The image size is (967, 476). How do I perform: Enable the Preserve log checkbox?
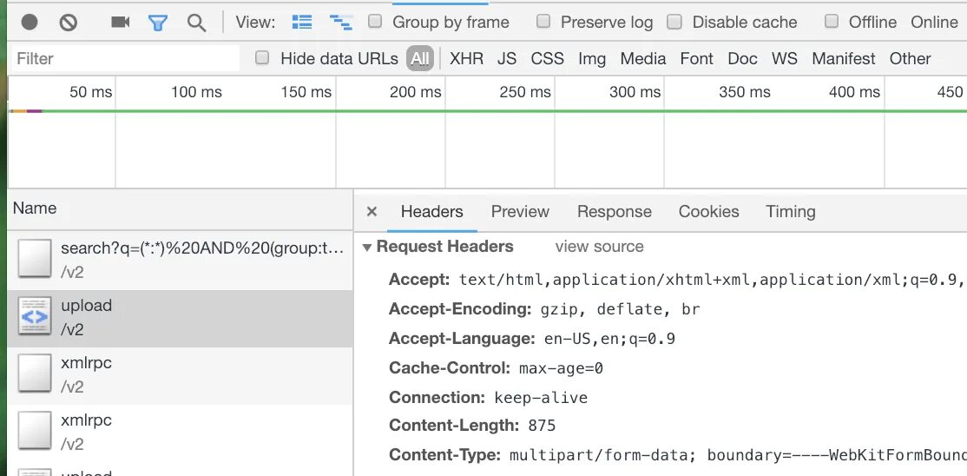pyautogui.click(x=543, y=22)
